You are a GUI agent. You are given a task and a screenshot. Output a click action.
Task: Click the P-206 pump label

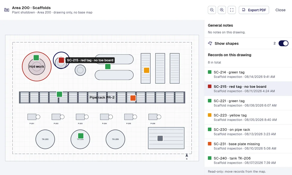point(153,123)
